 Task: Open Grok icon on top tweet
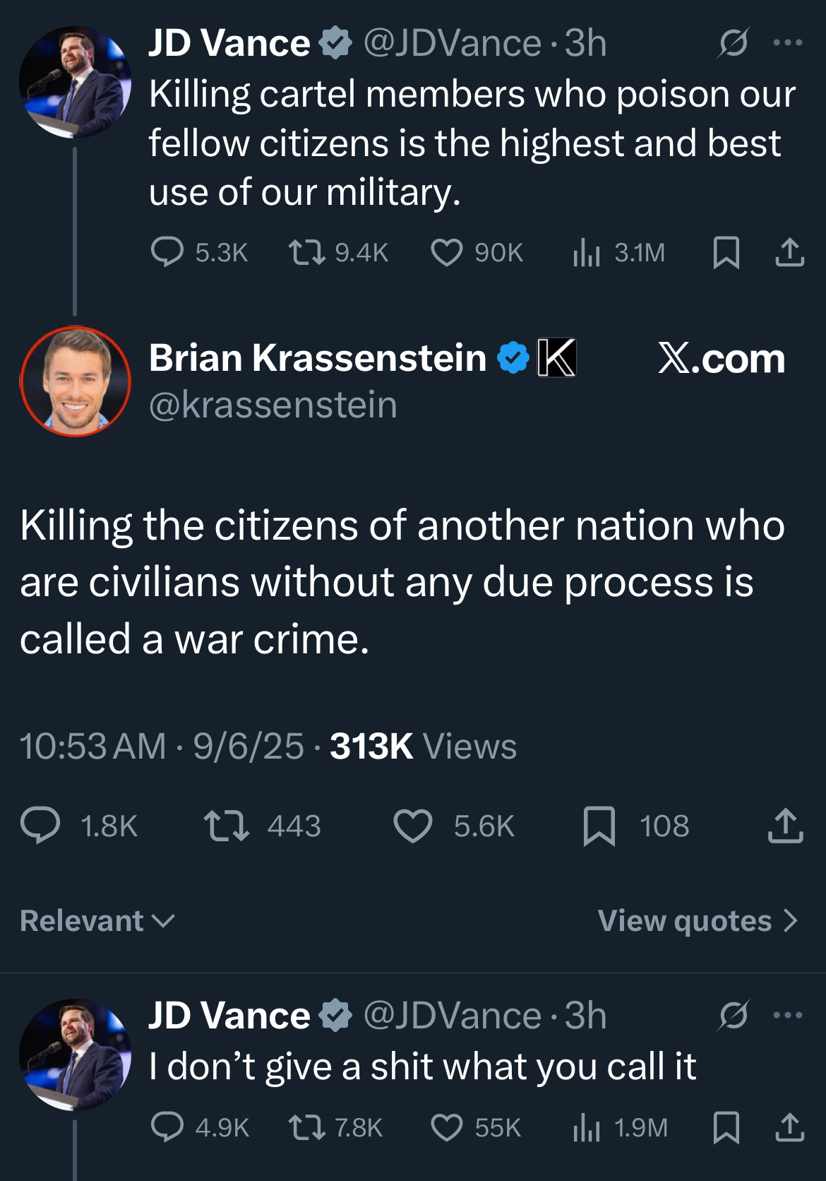pyautogui.click(x=734, y=44)
